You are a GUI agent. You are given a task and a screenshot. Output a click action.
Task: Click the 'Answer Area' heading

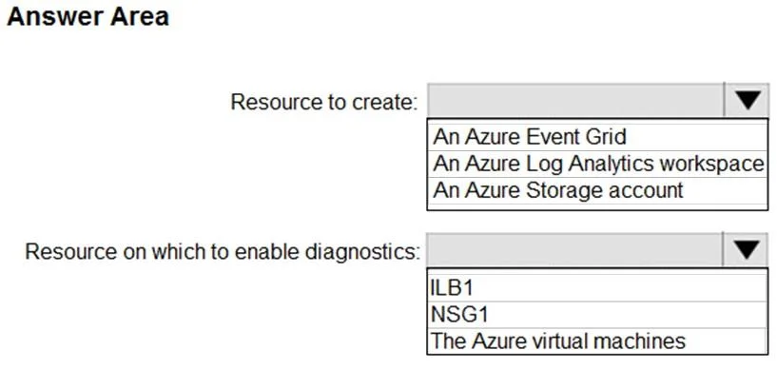coord(87,16)
